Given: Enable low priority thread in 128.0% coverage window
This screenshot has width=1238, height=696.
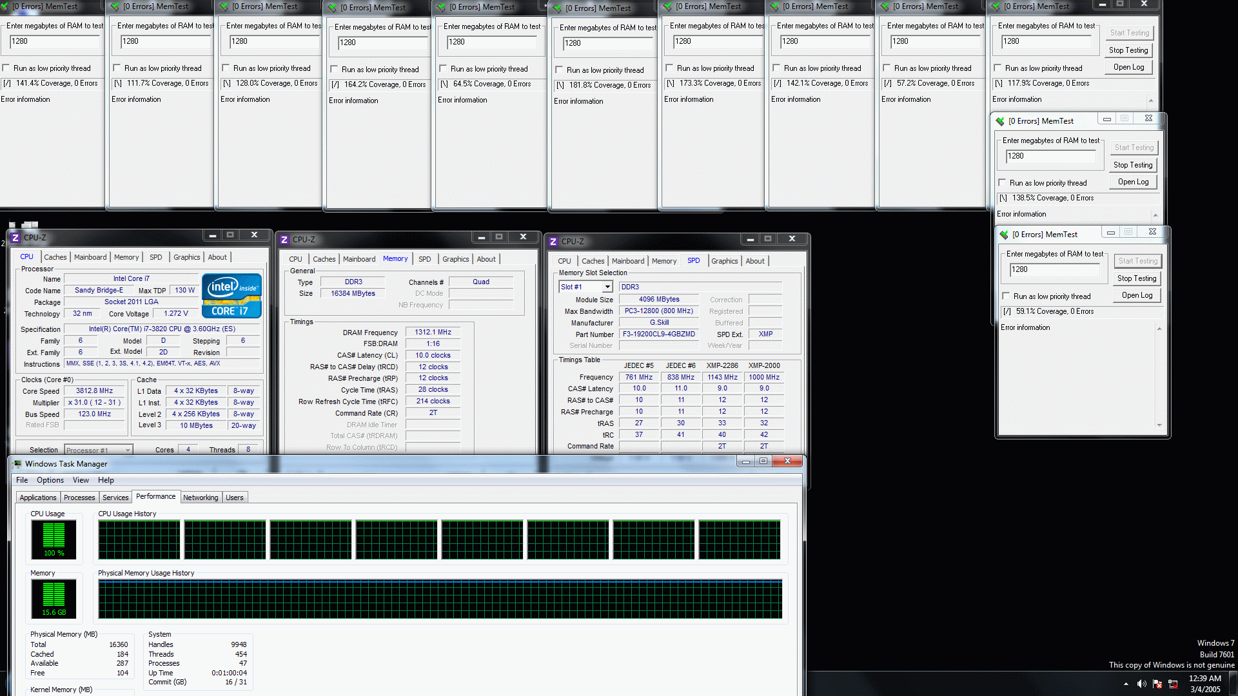Looking at the screenshot, I should [x=226, y=68].
